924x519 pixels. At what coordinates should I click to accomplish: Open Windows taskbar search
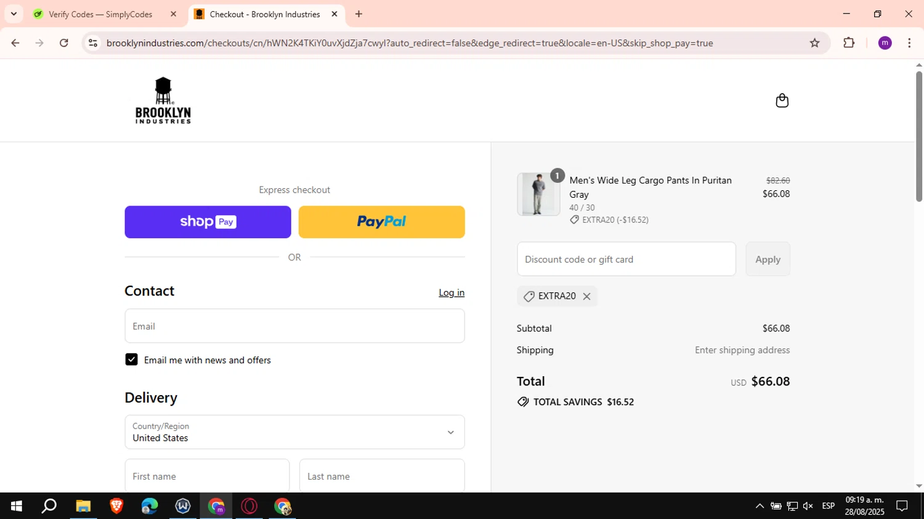tap(49, 506)
